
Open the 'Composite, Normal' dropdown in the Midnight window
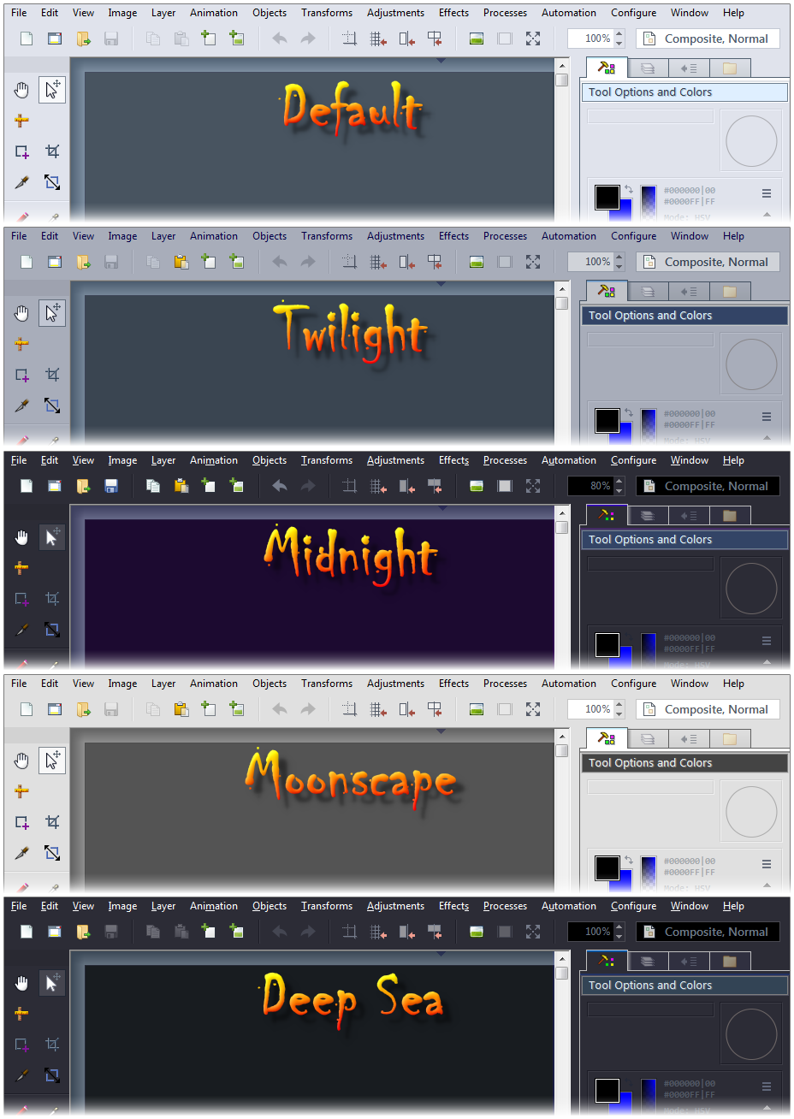point(708,486)
